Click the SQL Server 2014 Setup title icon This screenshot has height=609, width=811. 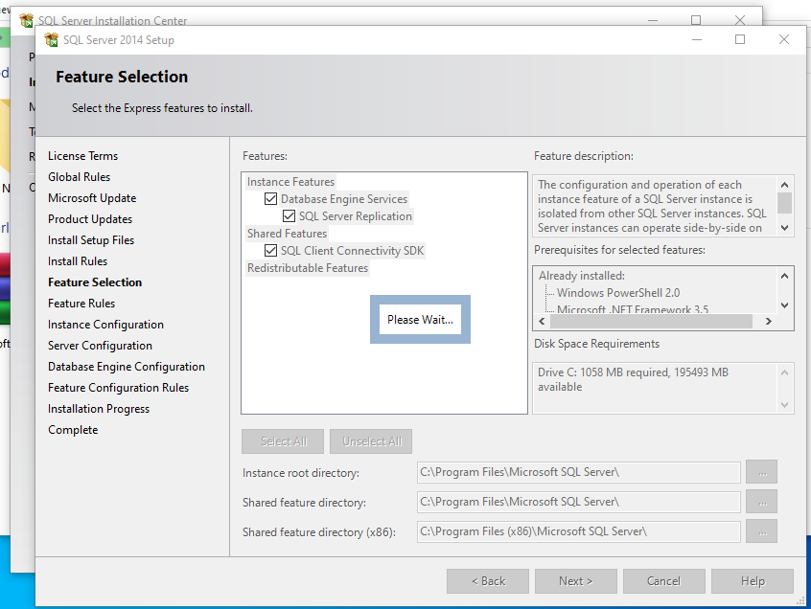pos(52,40)
